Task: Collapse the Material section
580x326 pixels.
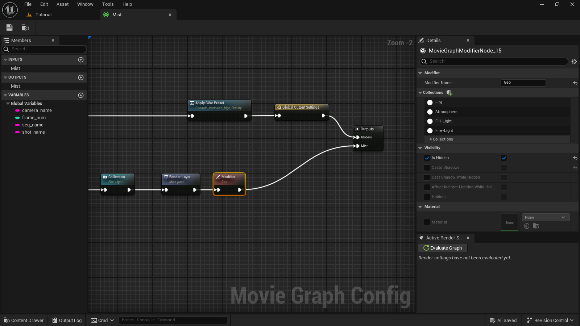Action: tap(420, 207)
